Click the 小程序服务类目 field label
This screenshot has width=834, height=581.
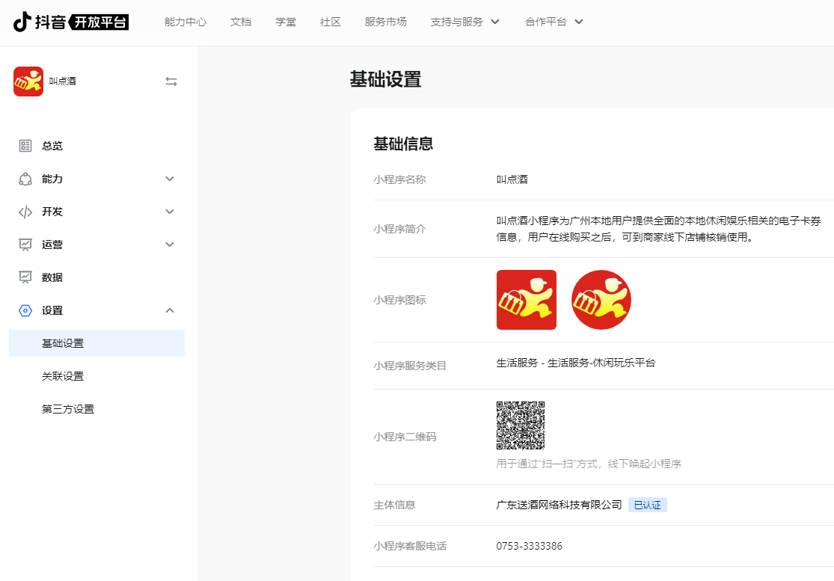(410, 366)
